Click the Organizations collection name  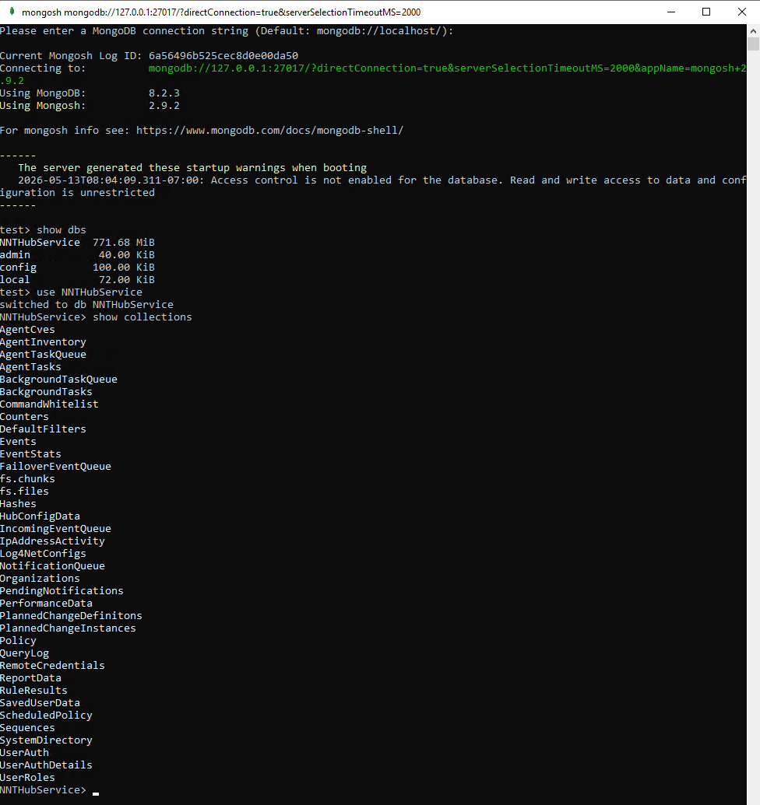coord(40,578)
